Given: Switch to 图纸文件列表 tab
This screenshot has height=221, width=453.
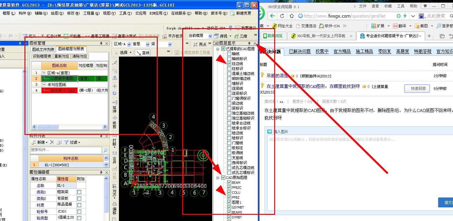Looking at the screenshot, I should (43, 49).
